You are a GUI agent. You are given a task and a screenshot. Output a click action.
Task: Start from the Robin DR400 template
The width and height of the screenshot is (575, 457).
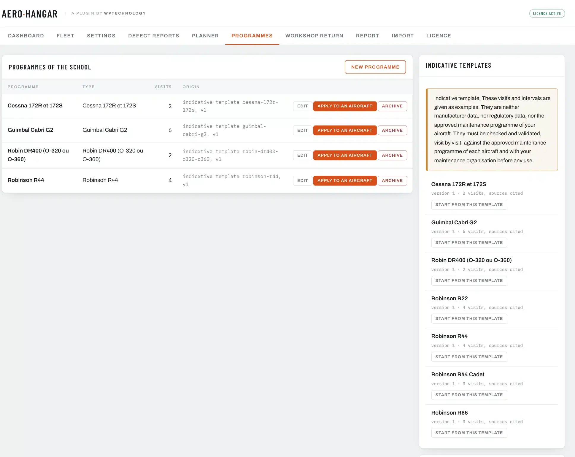coord(469,280)
